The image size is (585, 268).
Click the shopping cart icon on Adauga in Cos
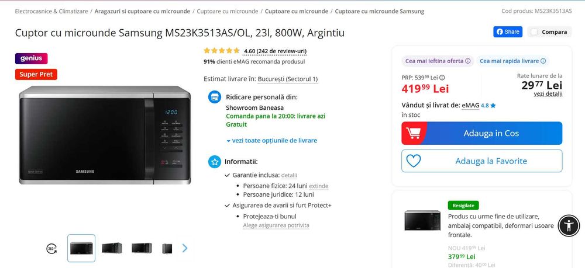click(x=413, y=133)
